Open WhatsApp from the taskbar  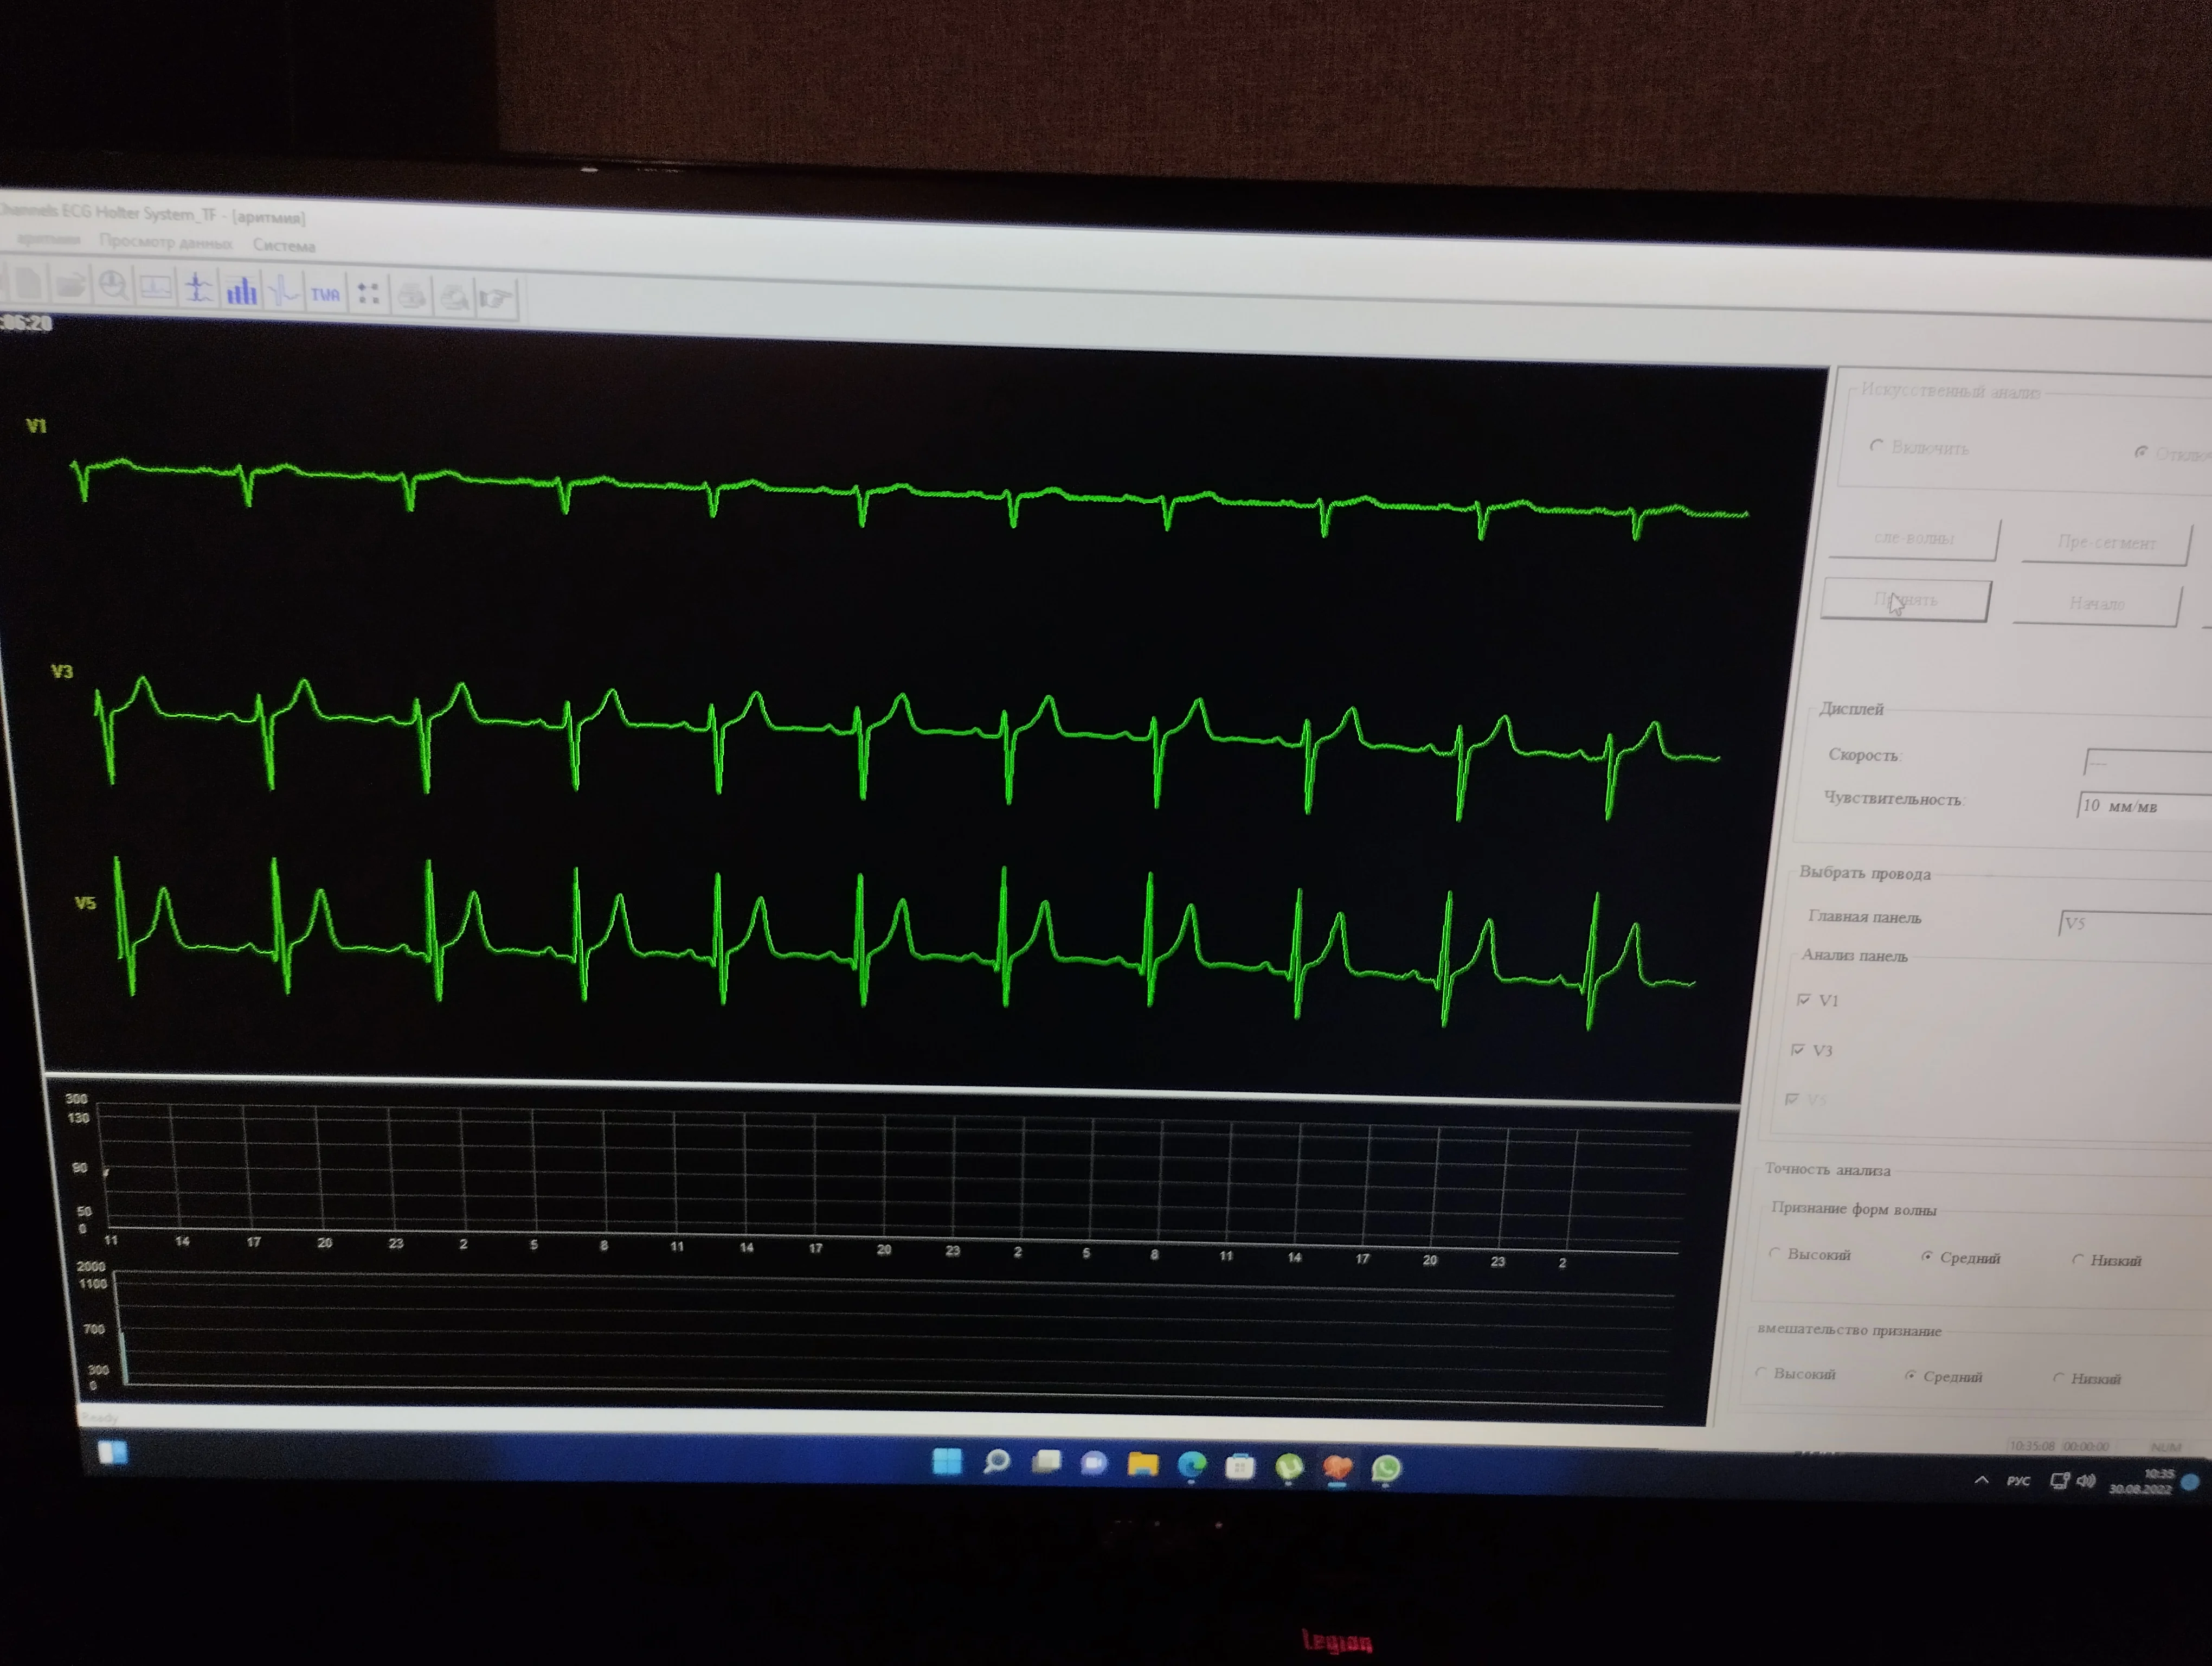[x=1386, y=1468]
